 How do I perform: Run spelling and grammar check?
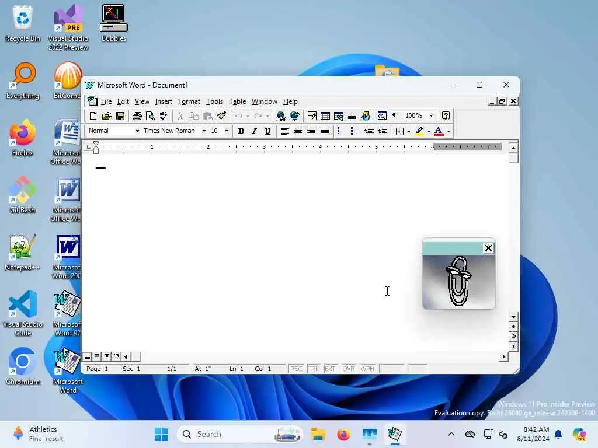click(x=164, y=116)
